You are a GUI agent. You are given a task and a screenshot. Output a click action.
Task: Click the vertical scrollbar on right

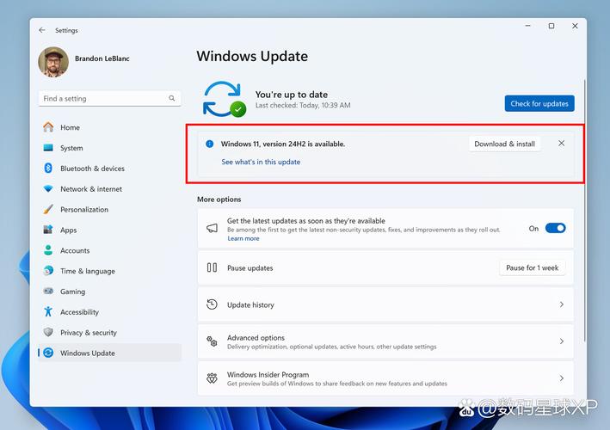(584, 210)
